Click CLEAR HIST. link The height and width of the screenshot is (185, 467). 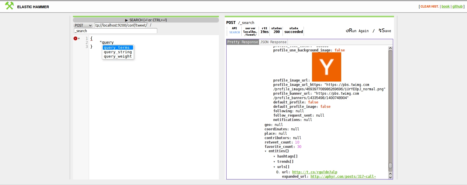click(430, 6)
